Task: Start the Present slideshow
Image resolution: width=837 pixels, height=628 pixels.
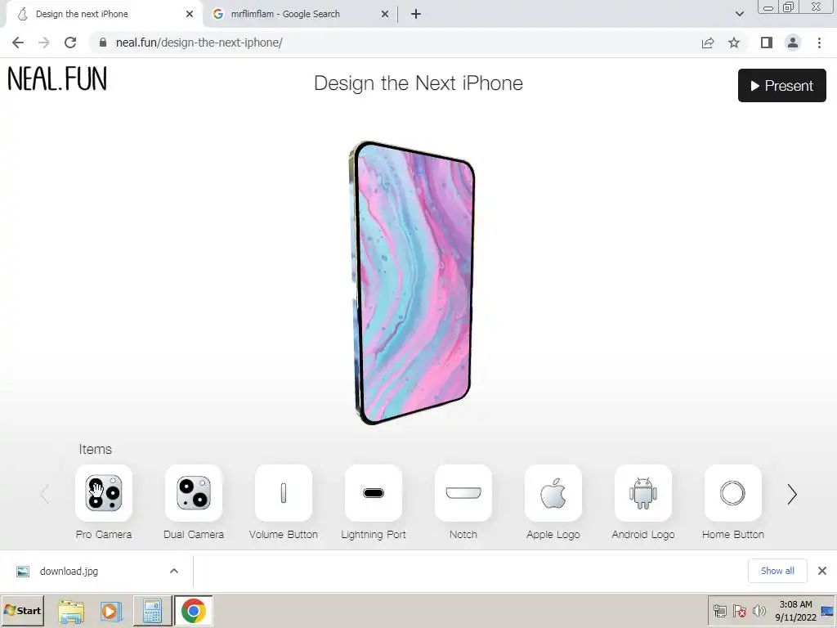Action: (782, 85)
